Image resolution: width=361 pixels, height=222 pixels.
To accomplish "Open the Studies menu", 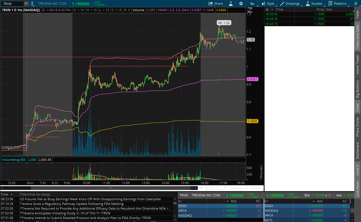I will coord(314,4).
